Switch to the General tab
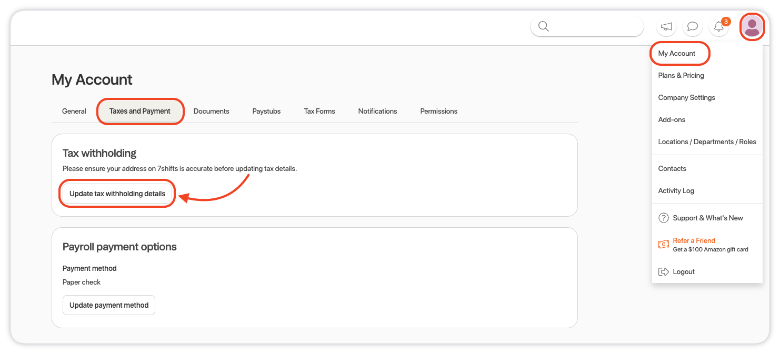780x354 pixels. (x=74, y=111)
